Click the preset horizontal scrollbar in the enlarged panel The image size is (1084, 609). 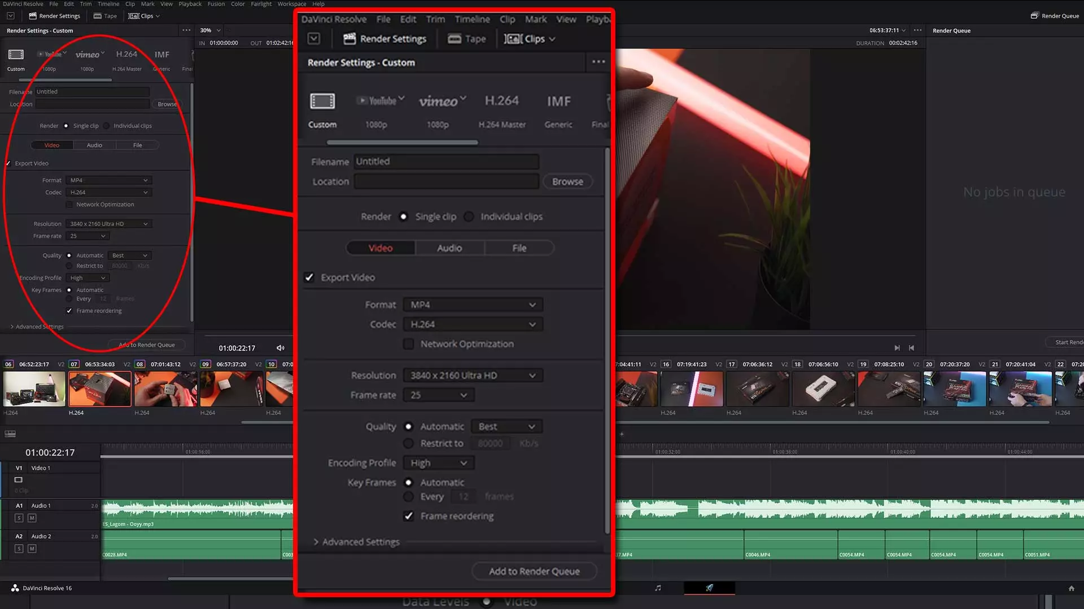pos(402,143)
